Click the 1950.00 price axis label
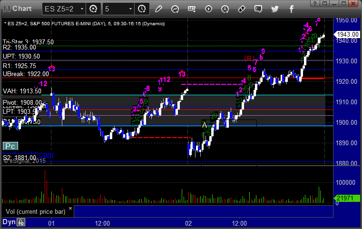The image size is (362, 229). pyautogui.click(x=346, y=20)
